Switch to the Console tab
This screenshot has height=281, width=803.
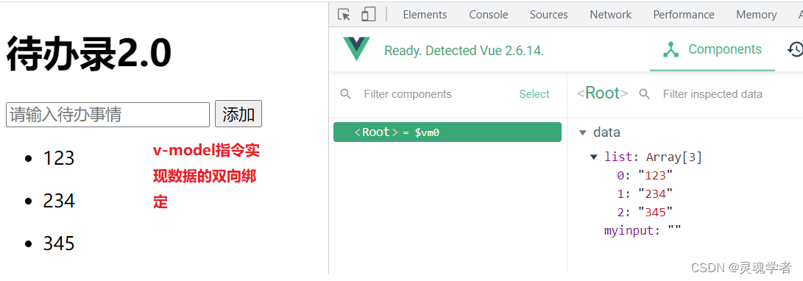489,15
